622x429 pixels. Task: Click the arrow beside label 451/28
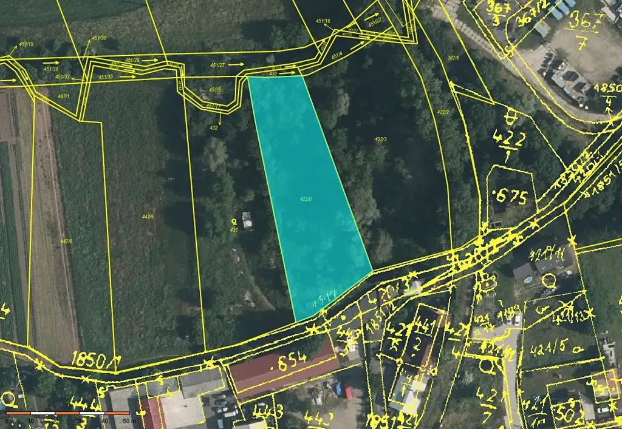52,62
